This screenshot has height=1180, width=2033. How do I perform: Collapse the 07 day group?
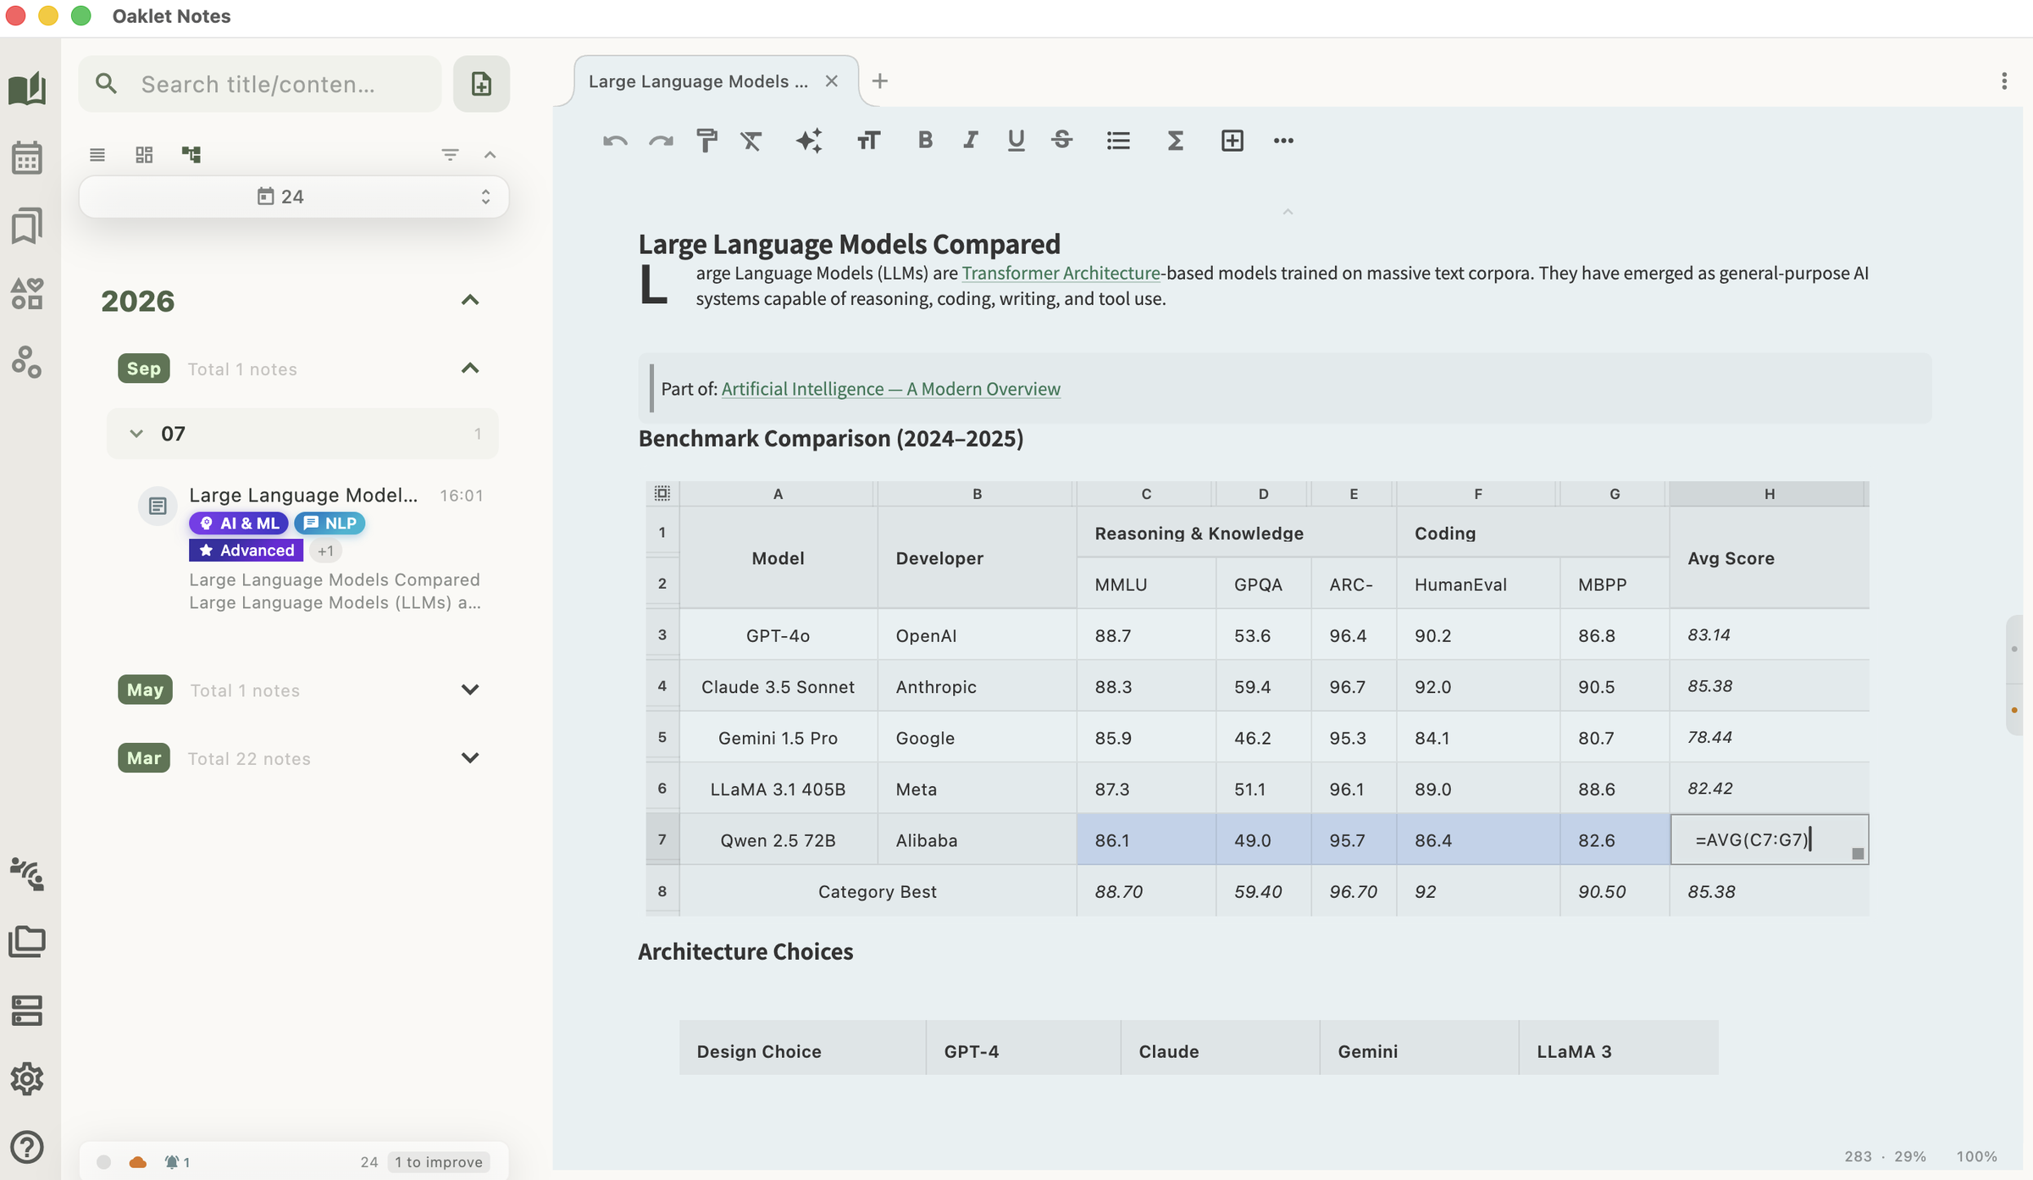[x=136, y=434]
